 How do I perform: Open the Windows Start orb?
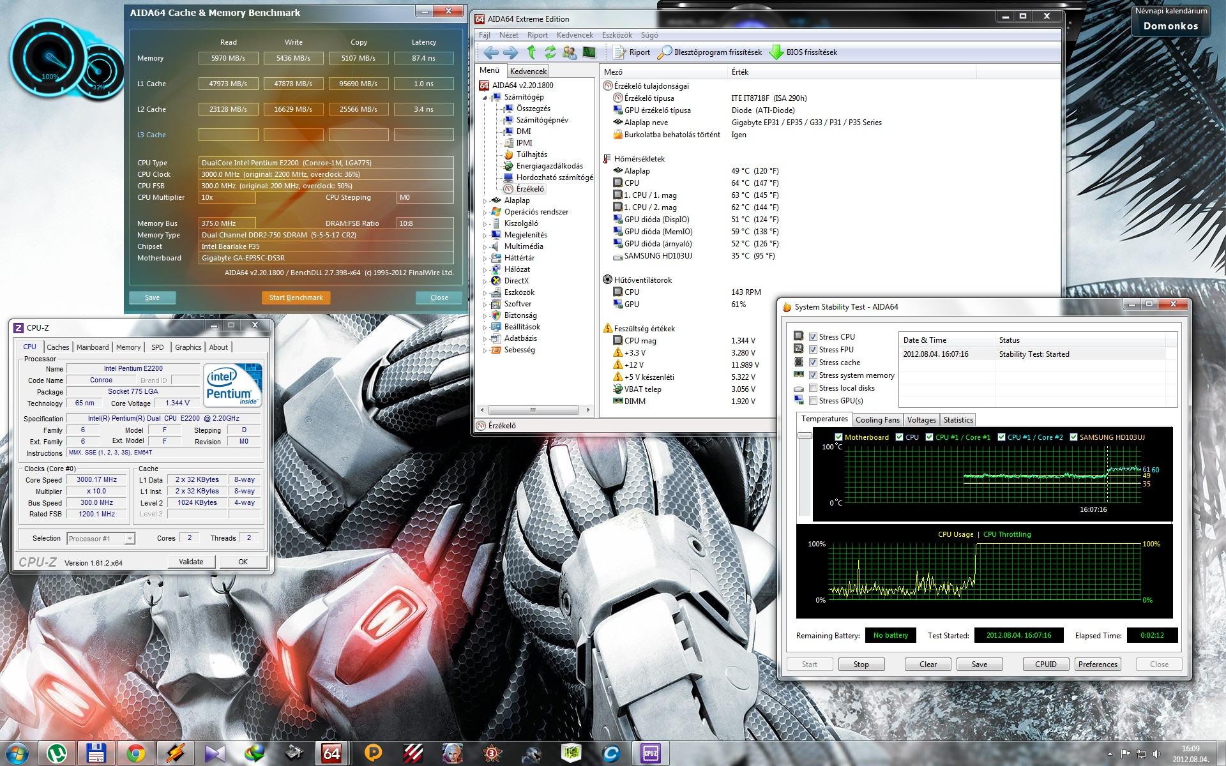(16, 754)
